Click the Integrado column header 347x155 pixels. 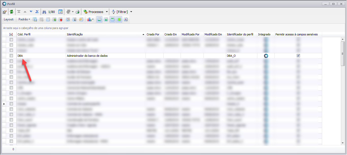[x=266, y=34]
